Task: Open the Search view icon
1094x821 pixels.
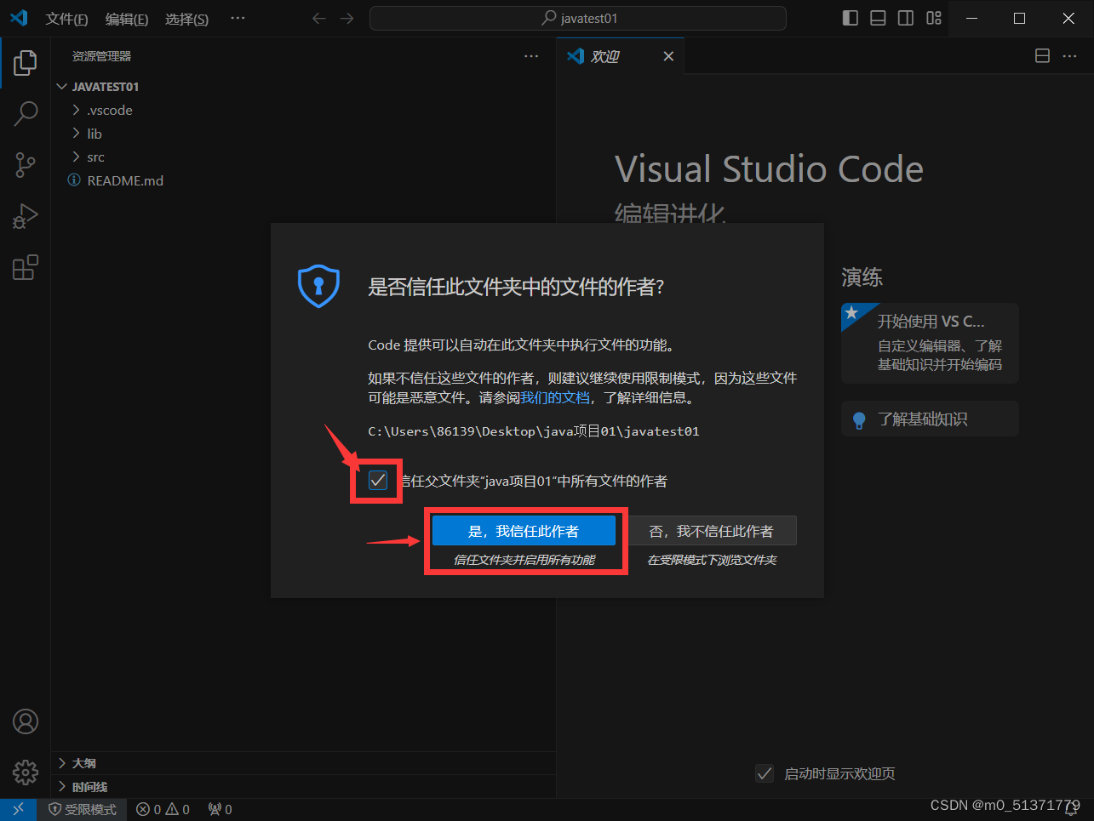Action: click(26, 113)
